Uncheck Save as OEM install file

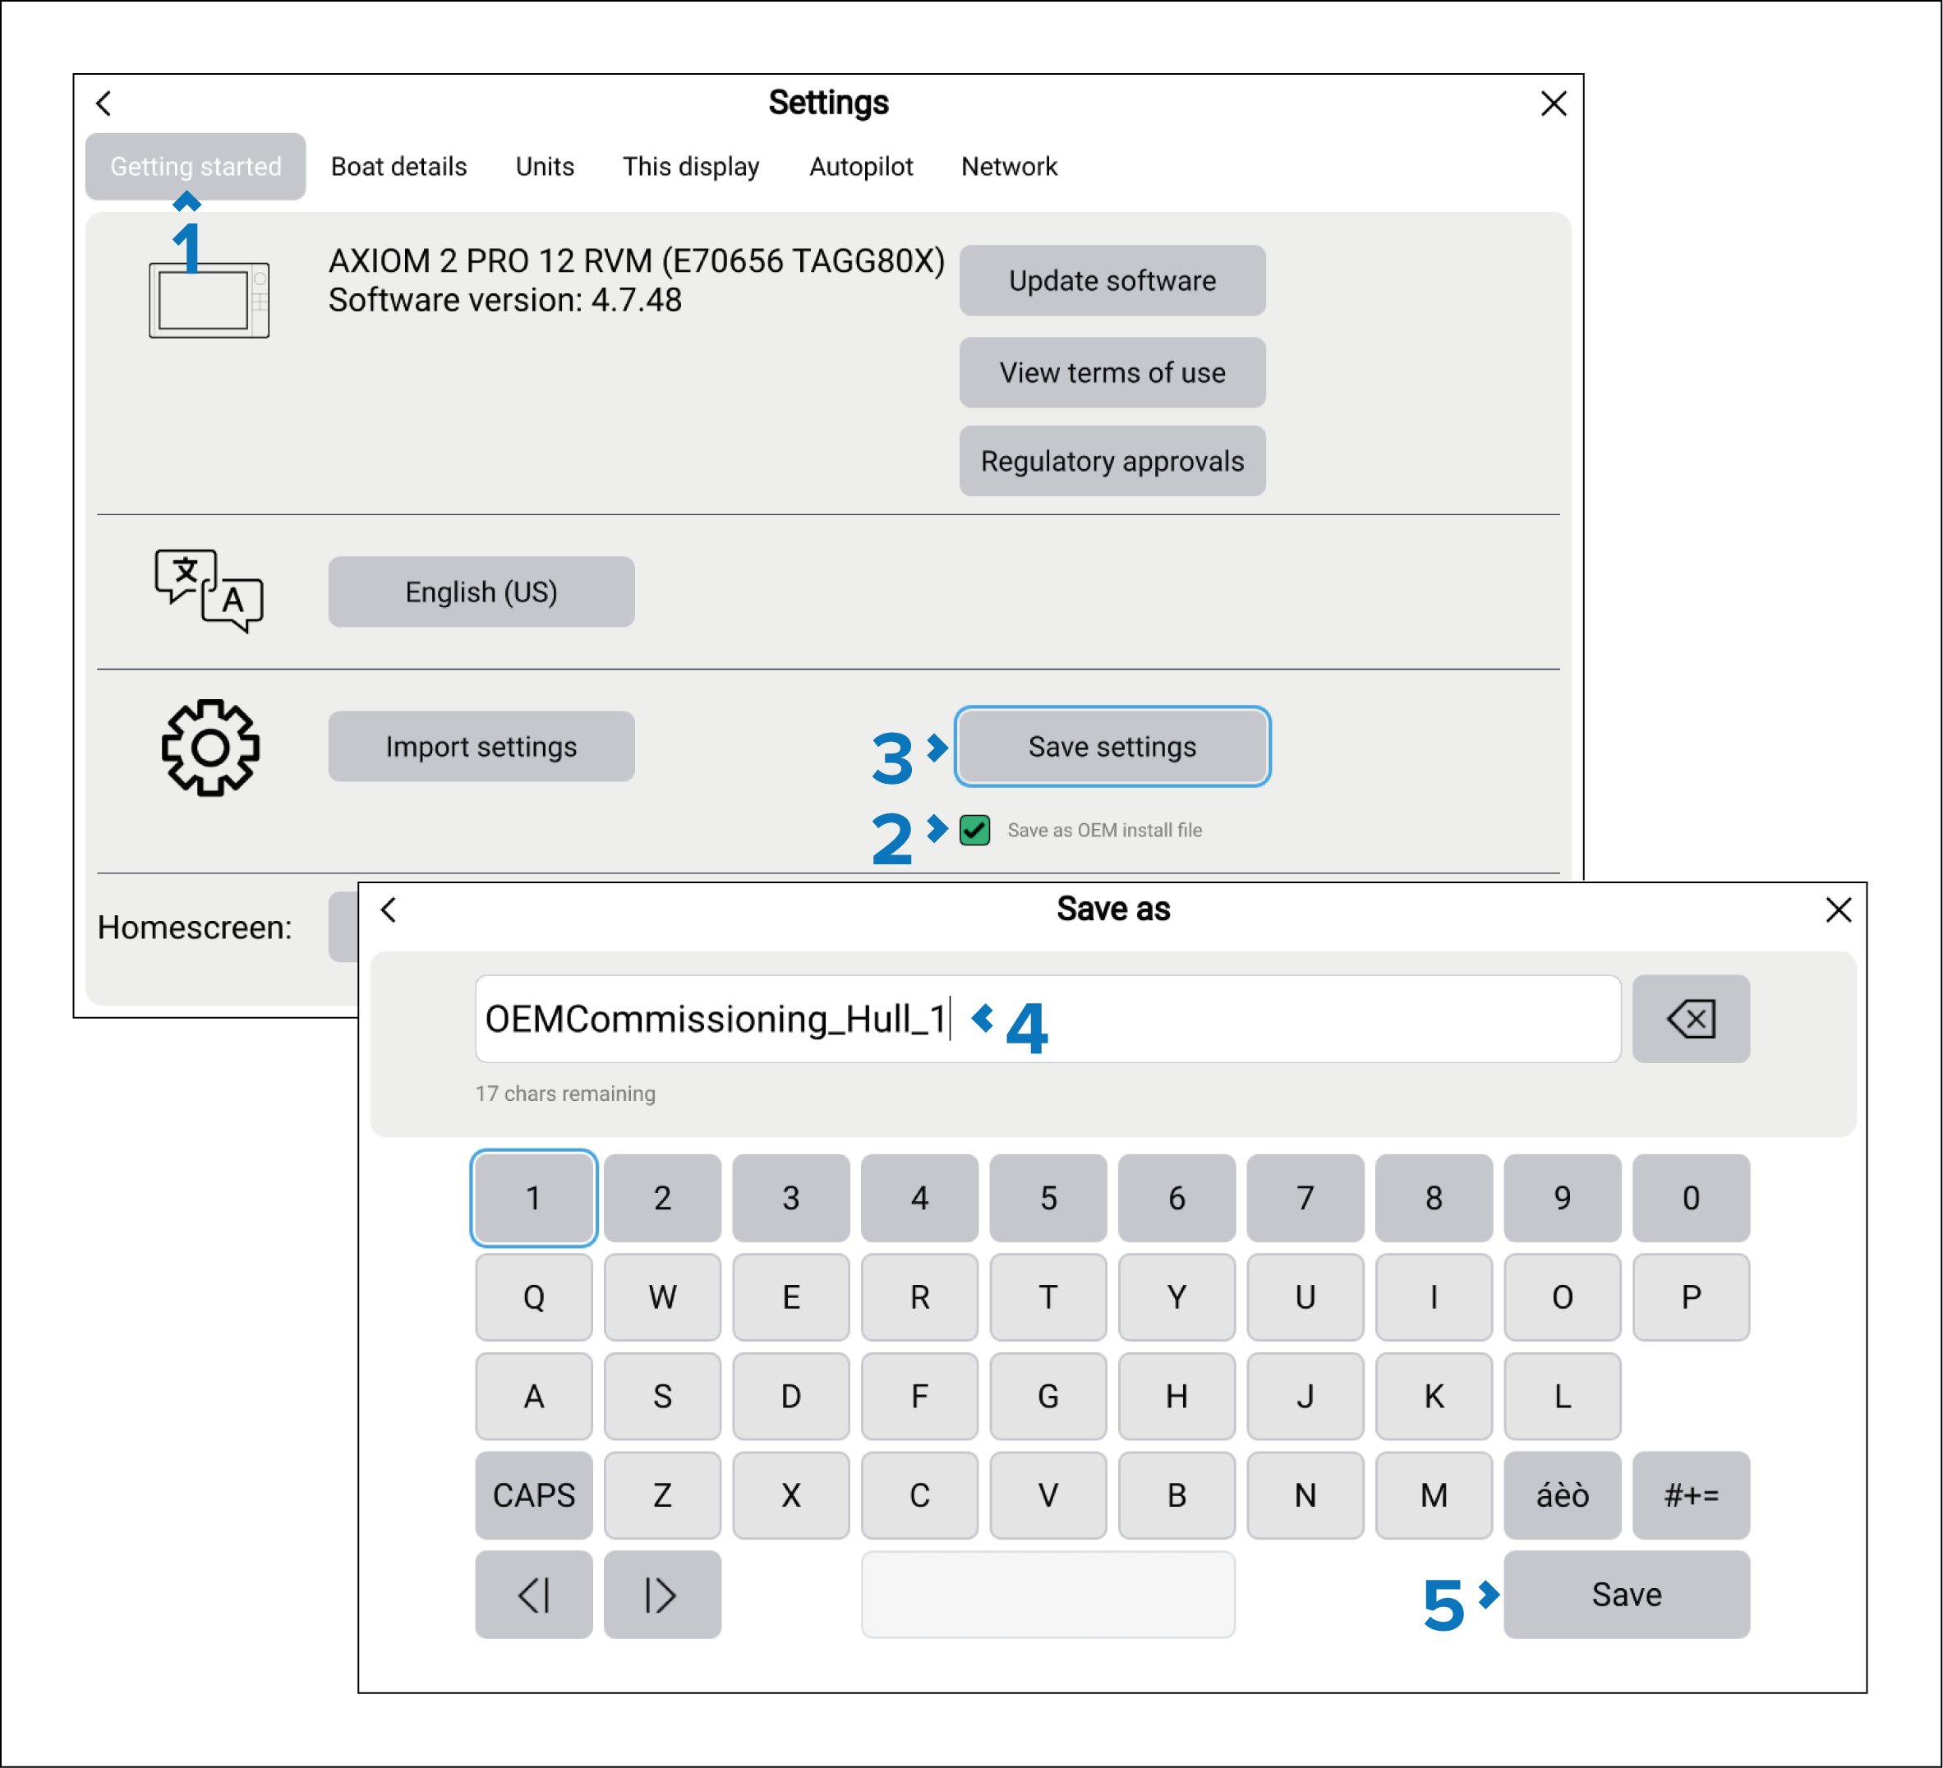(x=974, y=830)
